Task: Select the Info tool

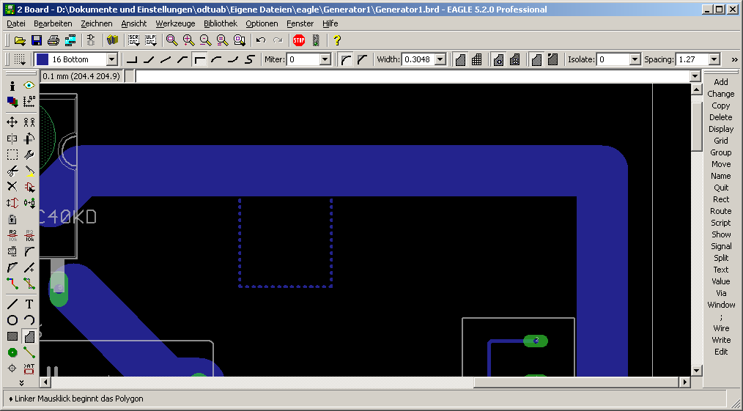Action: [12, 86]
